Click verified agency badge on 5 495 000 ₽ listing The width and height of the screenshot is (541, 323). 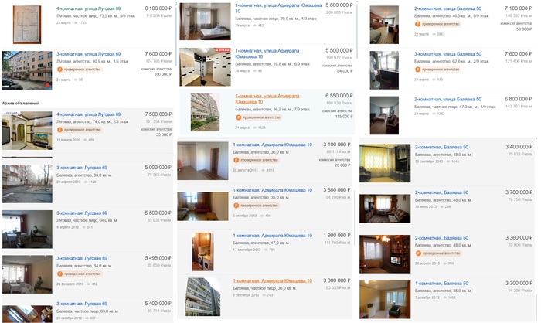(80, 274)
